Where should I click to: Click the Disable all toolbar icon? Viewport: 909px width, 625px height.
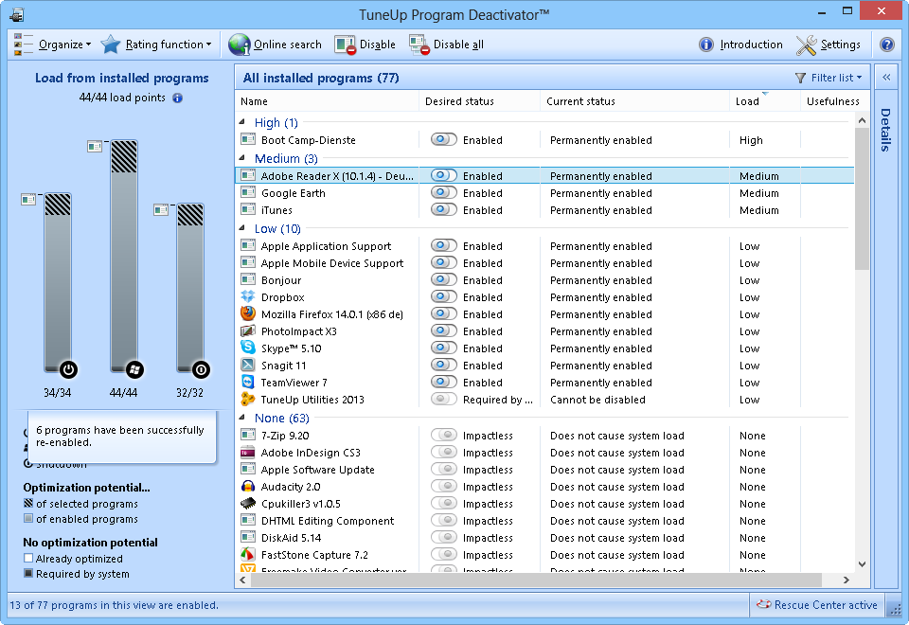click(x=419, y=45)
